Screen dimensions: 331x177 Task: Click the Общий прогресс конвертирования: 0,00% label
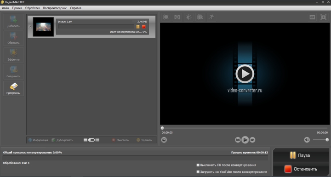pyautogui.click(x=32, y=153)
